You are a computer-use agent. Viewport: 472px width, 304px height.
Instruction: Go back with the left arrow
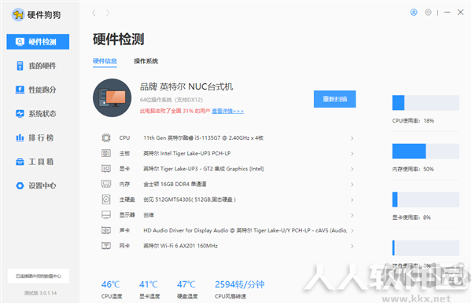(94, 13)
